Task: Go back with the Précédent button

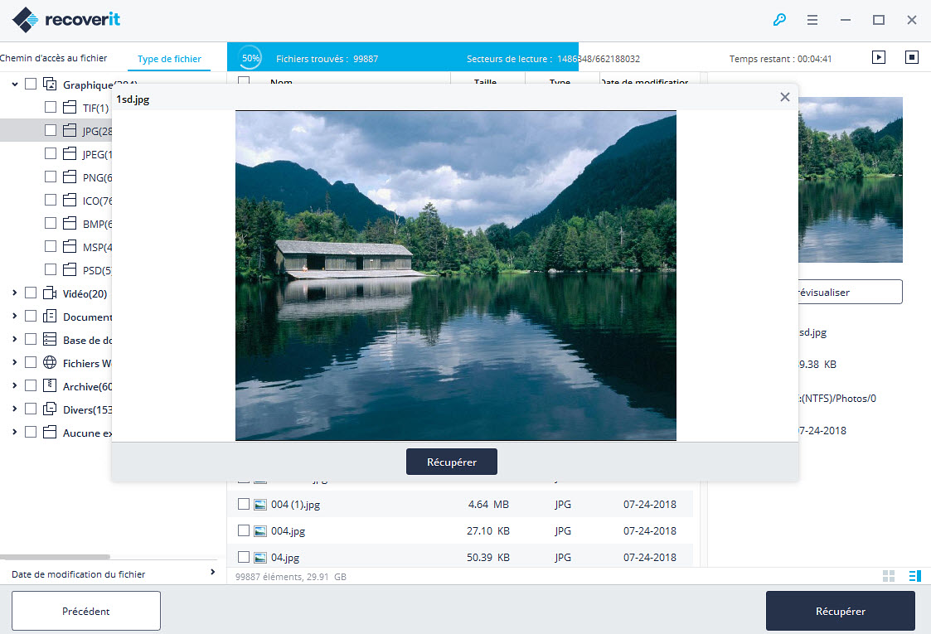Action: (86, 611)
